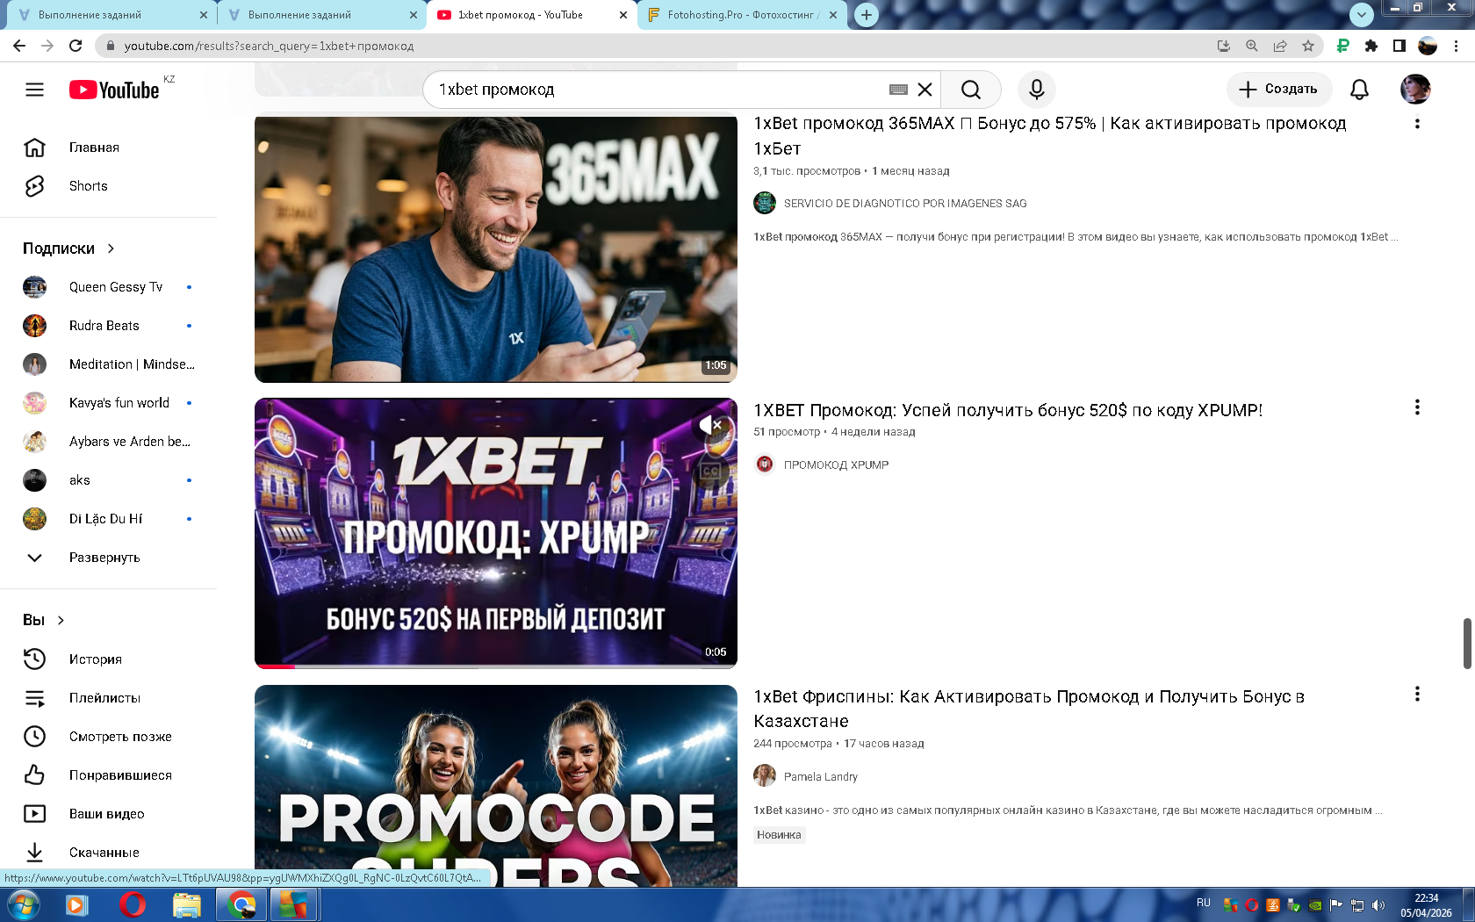This screenshot has width=1475, height=922.
Task: Click the search magnifier button
Action: tap(970, 90)
